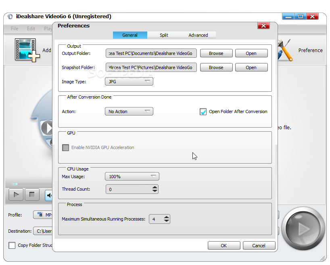This screenshot has width=330, height=265.
Task: Open the Advanced tab
Action: coord(198,35)
